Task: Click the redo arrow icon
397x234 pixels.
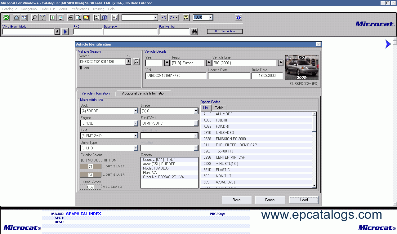Action: (x=172, y=18)
